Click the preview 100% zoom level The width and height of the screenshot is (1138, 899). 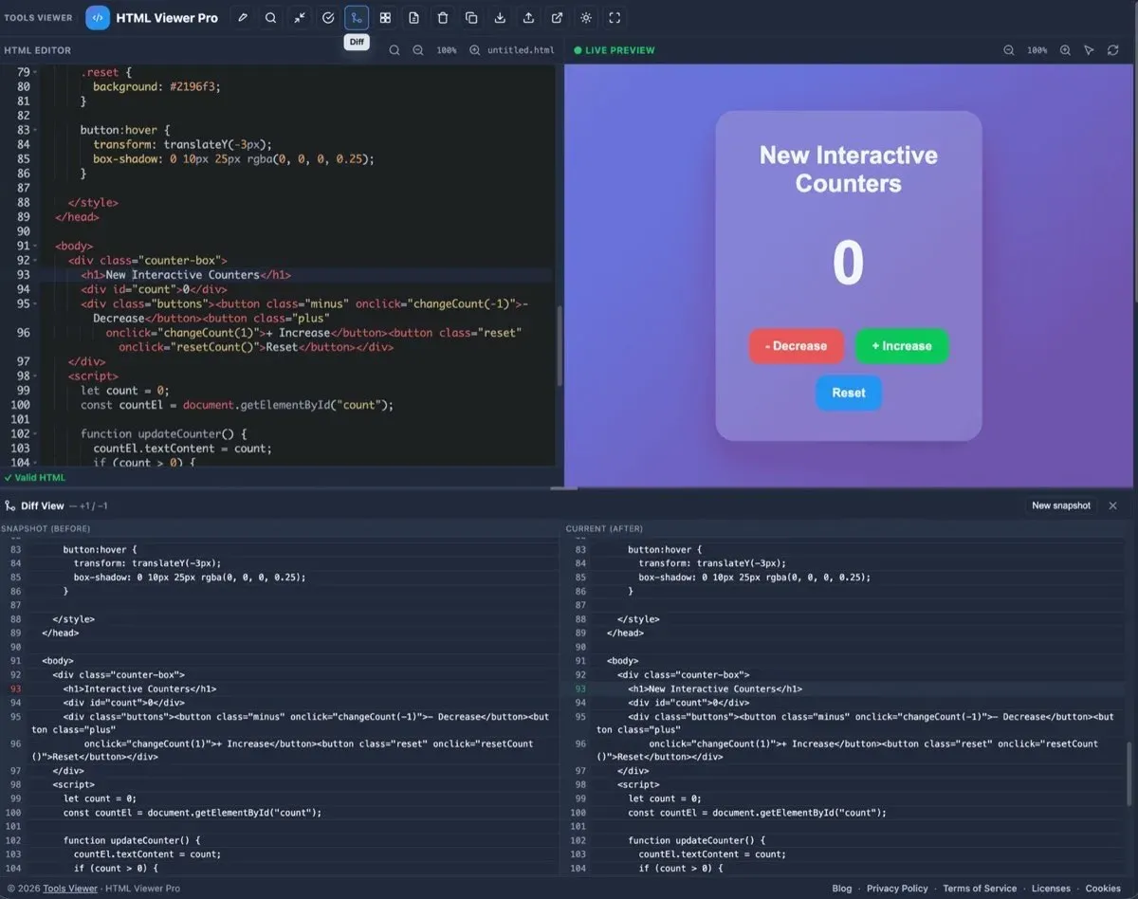1037,50
